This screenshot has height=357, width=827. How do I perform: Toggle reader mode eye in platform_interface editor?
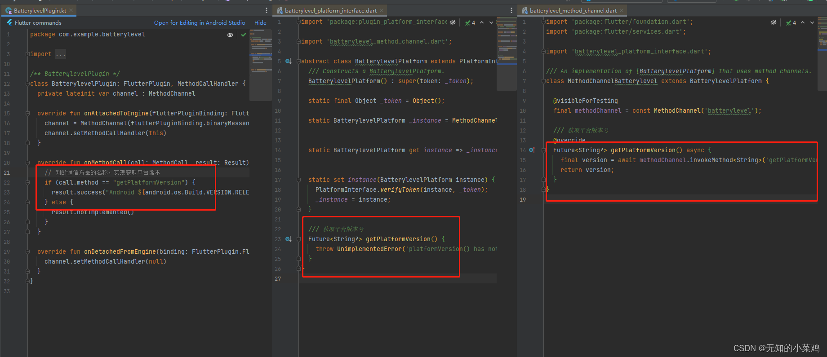coord(453,22)
